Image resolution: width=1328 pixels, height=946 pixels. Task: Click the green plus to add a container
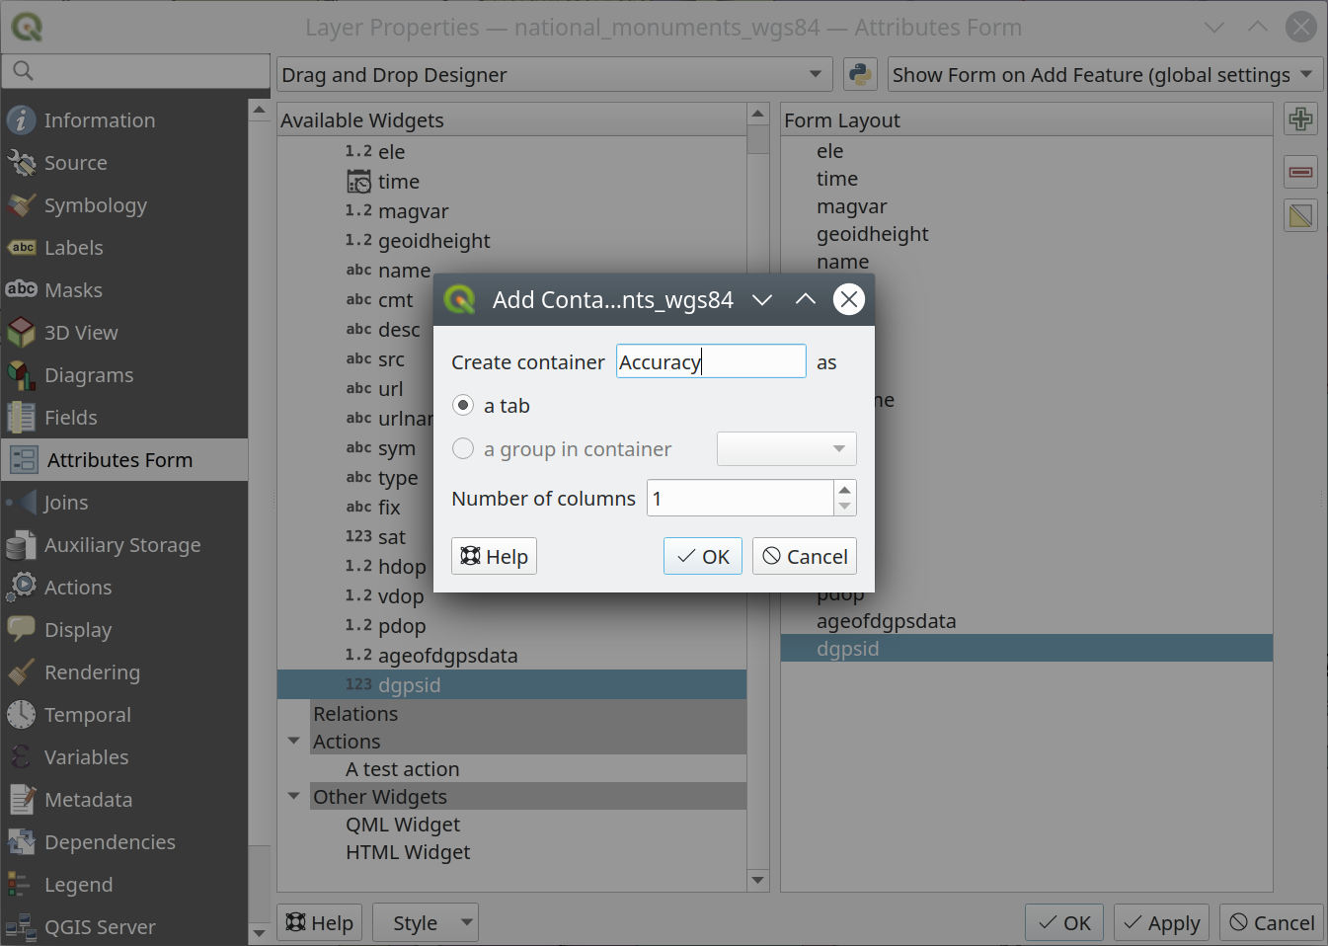coord(1300,118)
